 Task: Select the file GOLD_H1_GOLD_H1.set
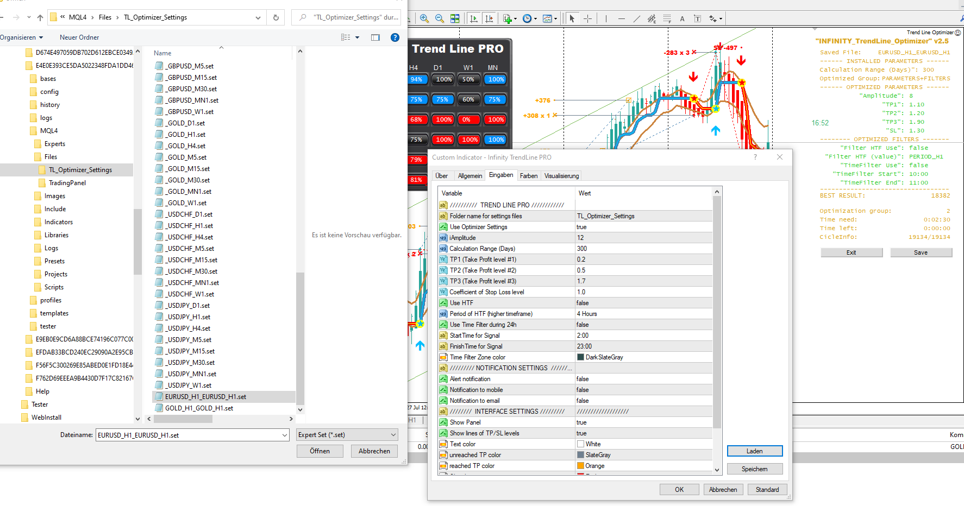tap(199, 408)
